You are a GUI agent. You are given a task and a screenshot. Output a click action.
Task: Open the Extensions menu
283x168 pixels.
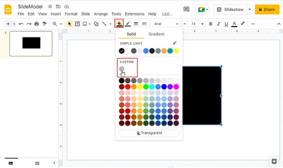tap(135, 14)
